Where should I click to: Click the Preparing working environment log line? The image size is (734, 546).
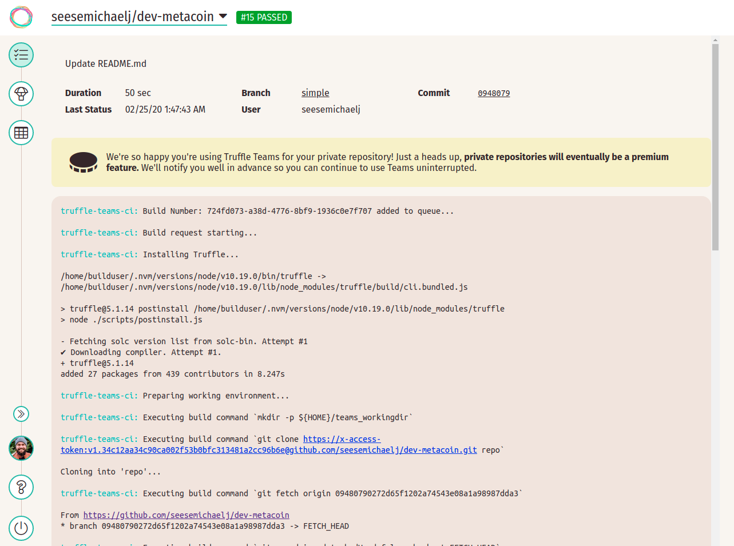pyautogui.click(x=175, y=396)
